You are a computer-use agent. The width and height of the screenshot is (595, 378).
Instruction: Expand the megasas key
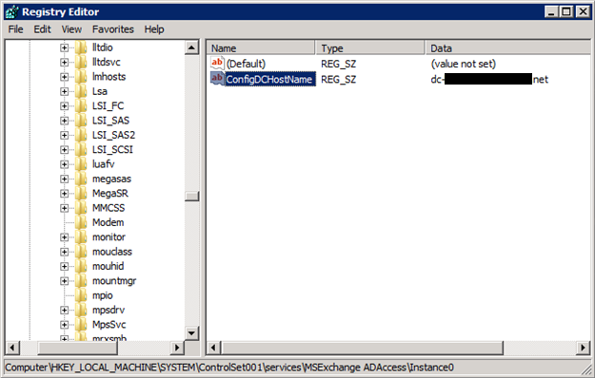[64, 179]
